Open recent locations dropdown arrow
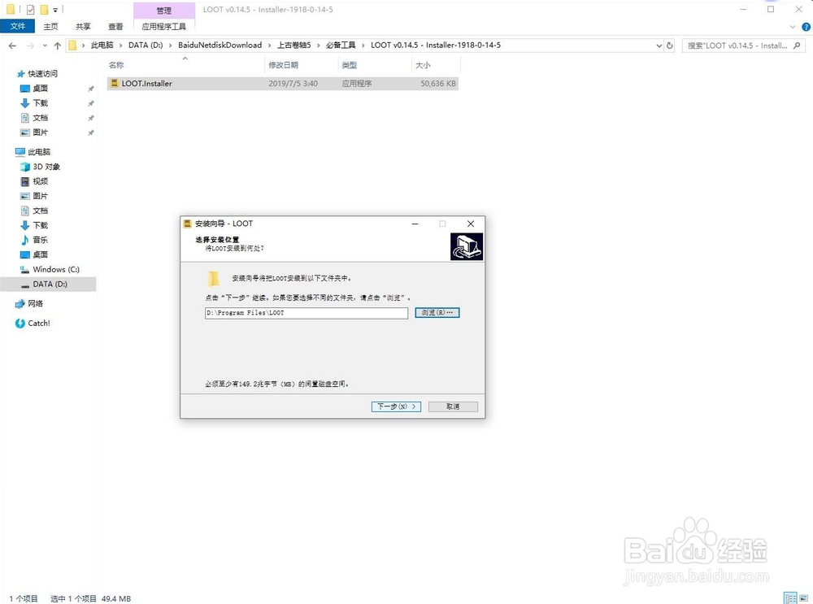Viewport: 813px width, 604px height. coord(45,46)
